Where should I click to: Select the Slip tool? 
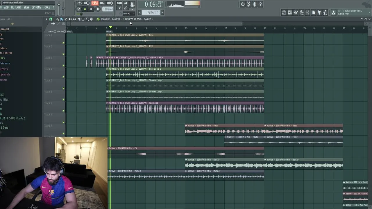click(x=74, y=19)
